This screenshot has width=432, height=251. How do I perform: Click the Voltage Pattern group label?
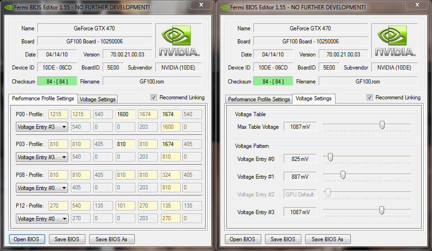pos(252,146)
